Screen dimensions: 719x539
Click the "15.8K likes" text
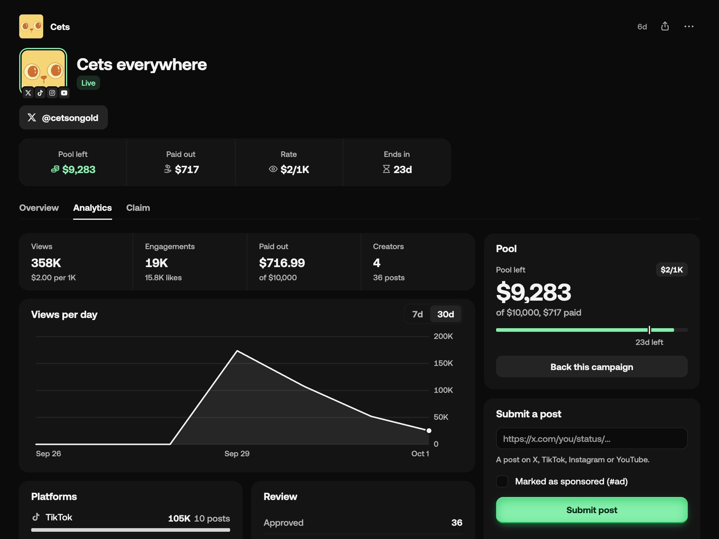(x=163, y=277)
